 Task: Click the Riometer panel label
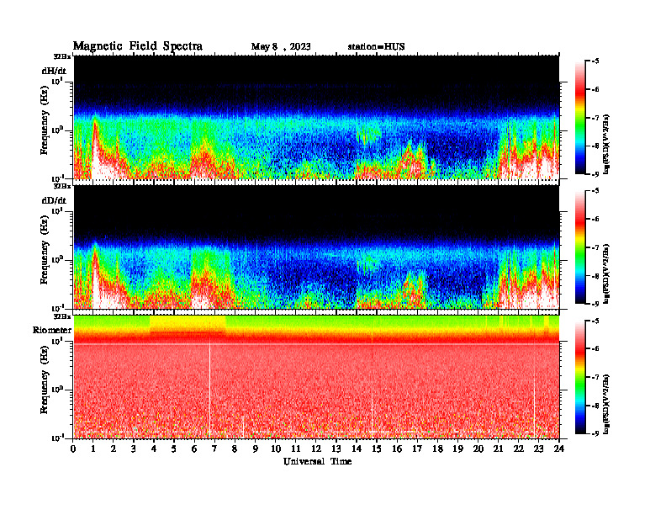pos(52,330)
